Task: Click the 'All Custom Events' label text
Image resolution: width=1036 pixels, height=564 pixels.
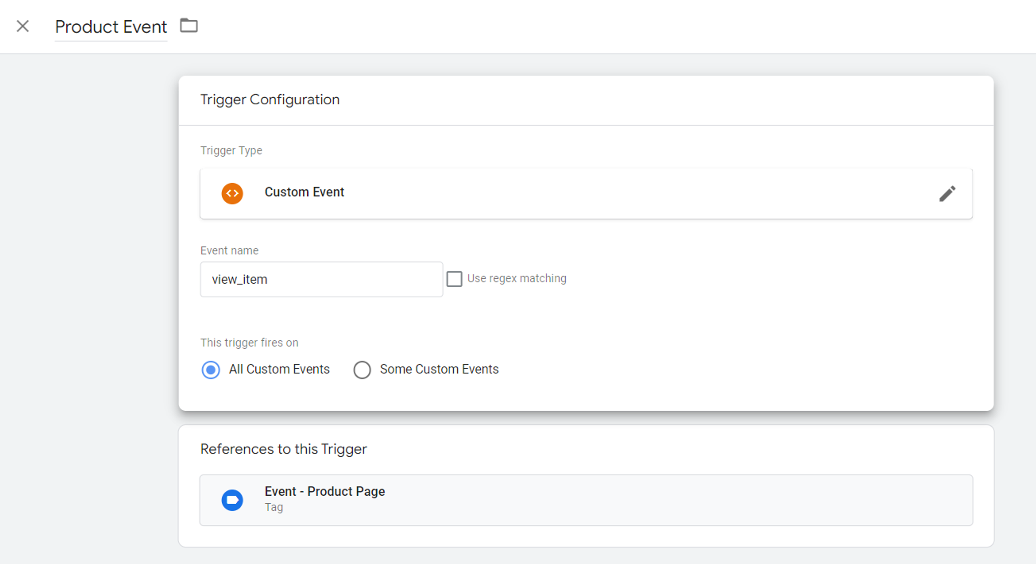Action: 279,369
